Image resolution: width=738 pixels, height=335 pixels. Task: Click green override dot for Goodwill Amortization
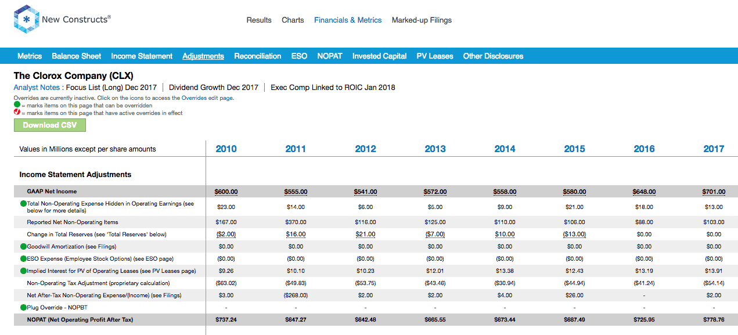(x=23, y=247)
